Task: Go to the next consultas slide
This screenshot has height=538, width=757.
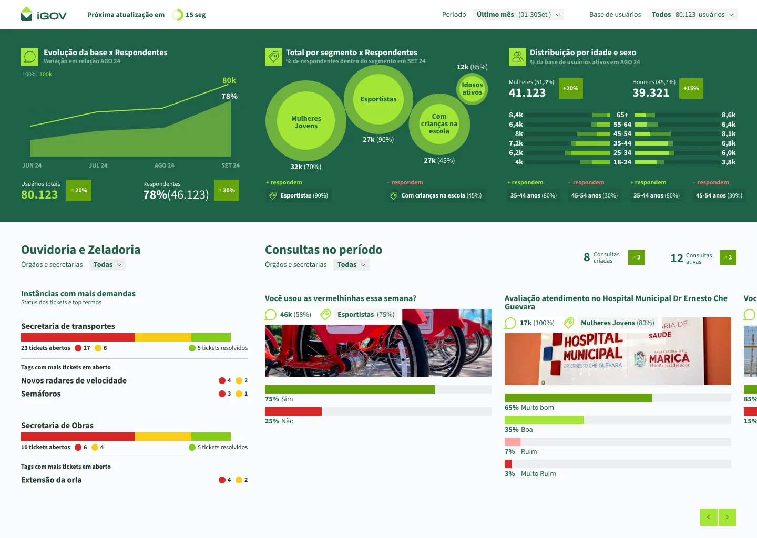Action: [x=727, y=517]
